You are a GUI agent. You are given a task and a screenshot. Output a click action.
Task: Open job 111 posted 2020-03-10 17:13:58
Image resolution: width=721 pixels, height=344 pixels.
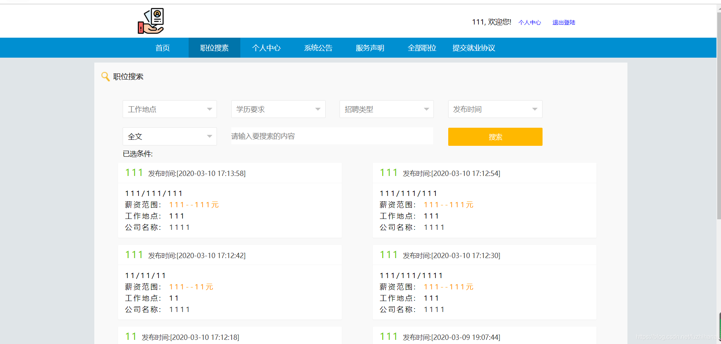click(134, 173)
